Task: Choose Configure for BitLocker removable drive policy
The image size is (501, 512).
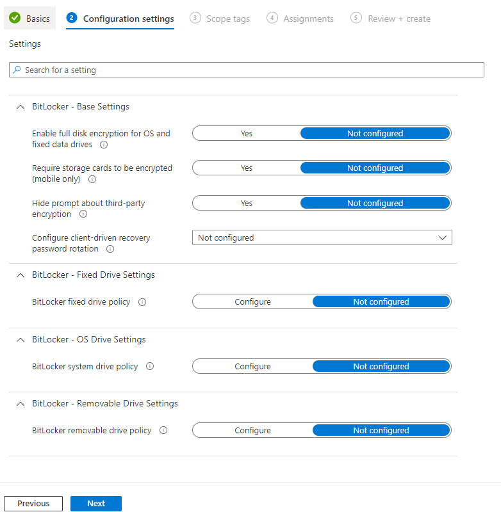Action: point(252,430)
